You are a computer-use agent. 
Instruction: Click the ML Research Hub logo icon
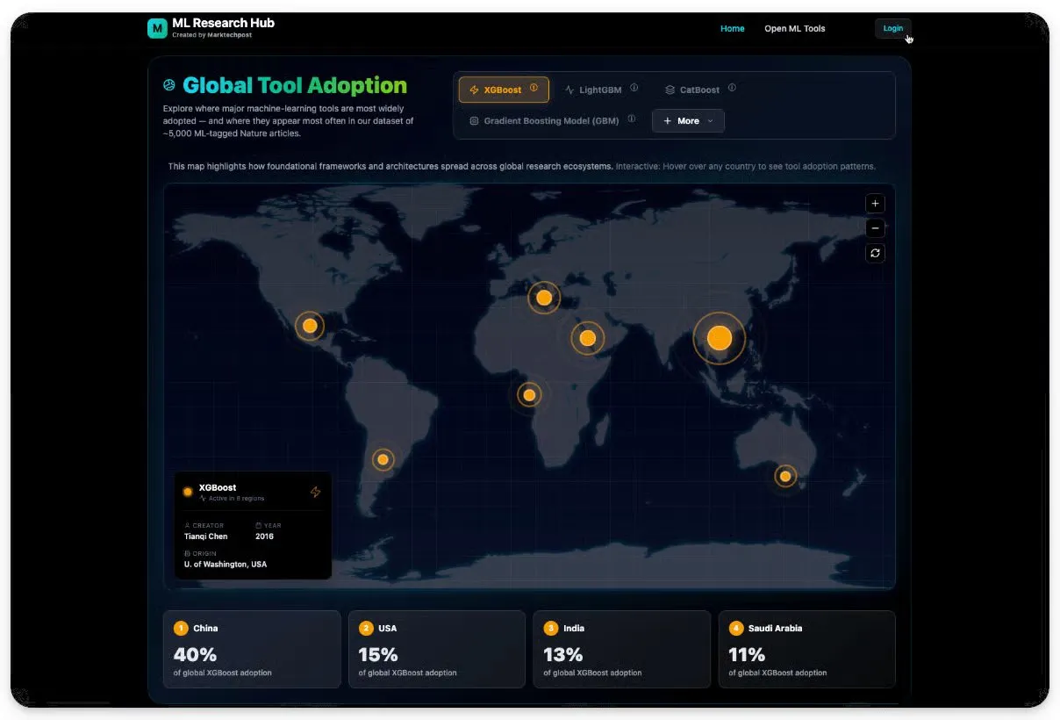[157, 28]
